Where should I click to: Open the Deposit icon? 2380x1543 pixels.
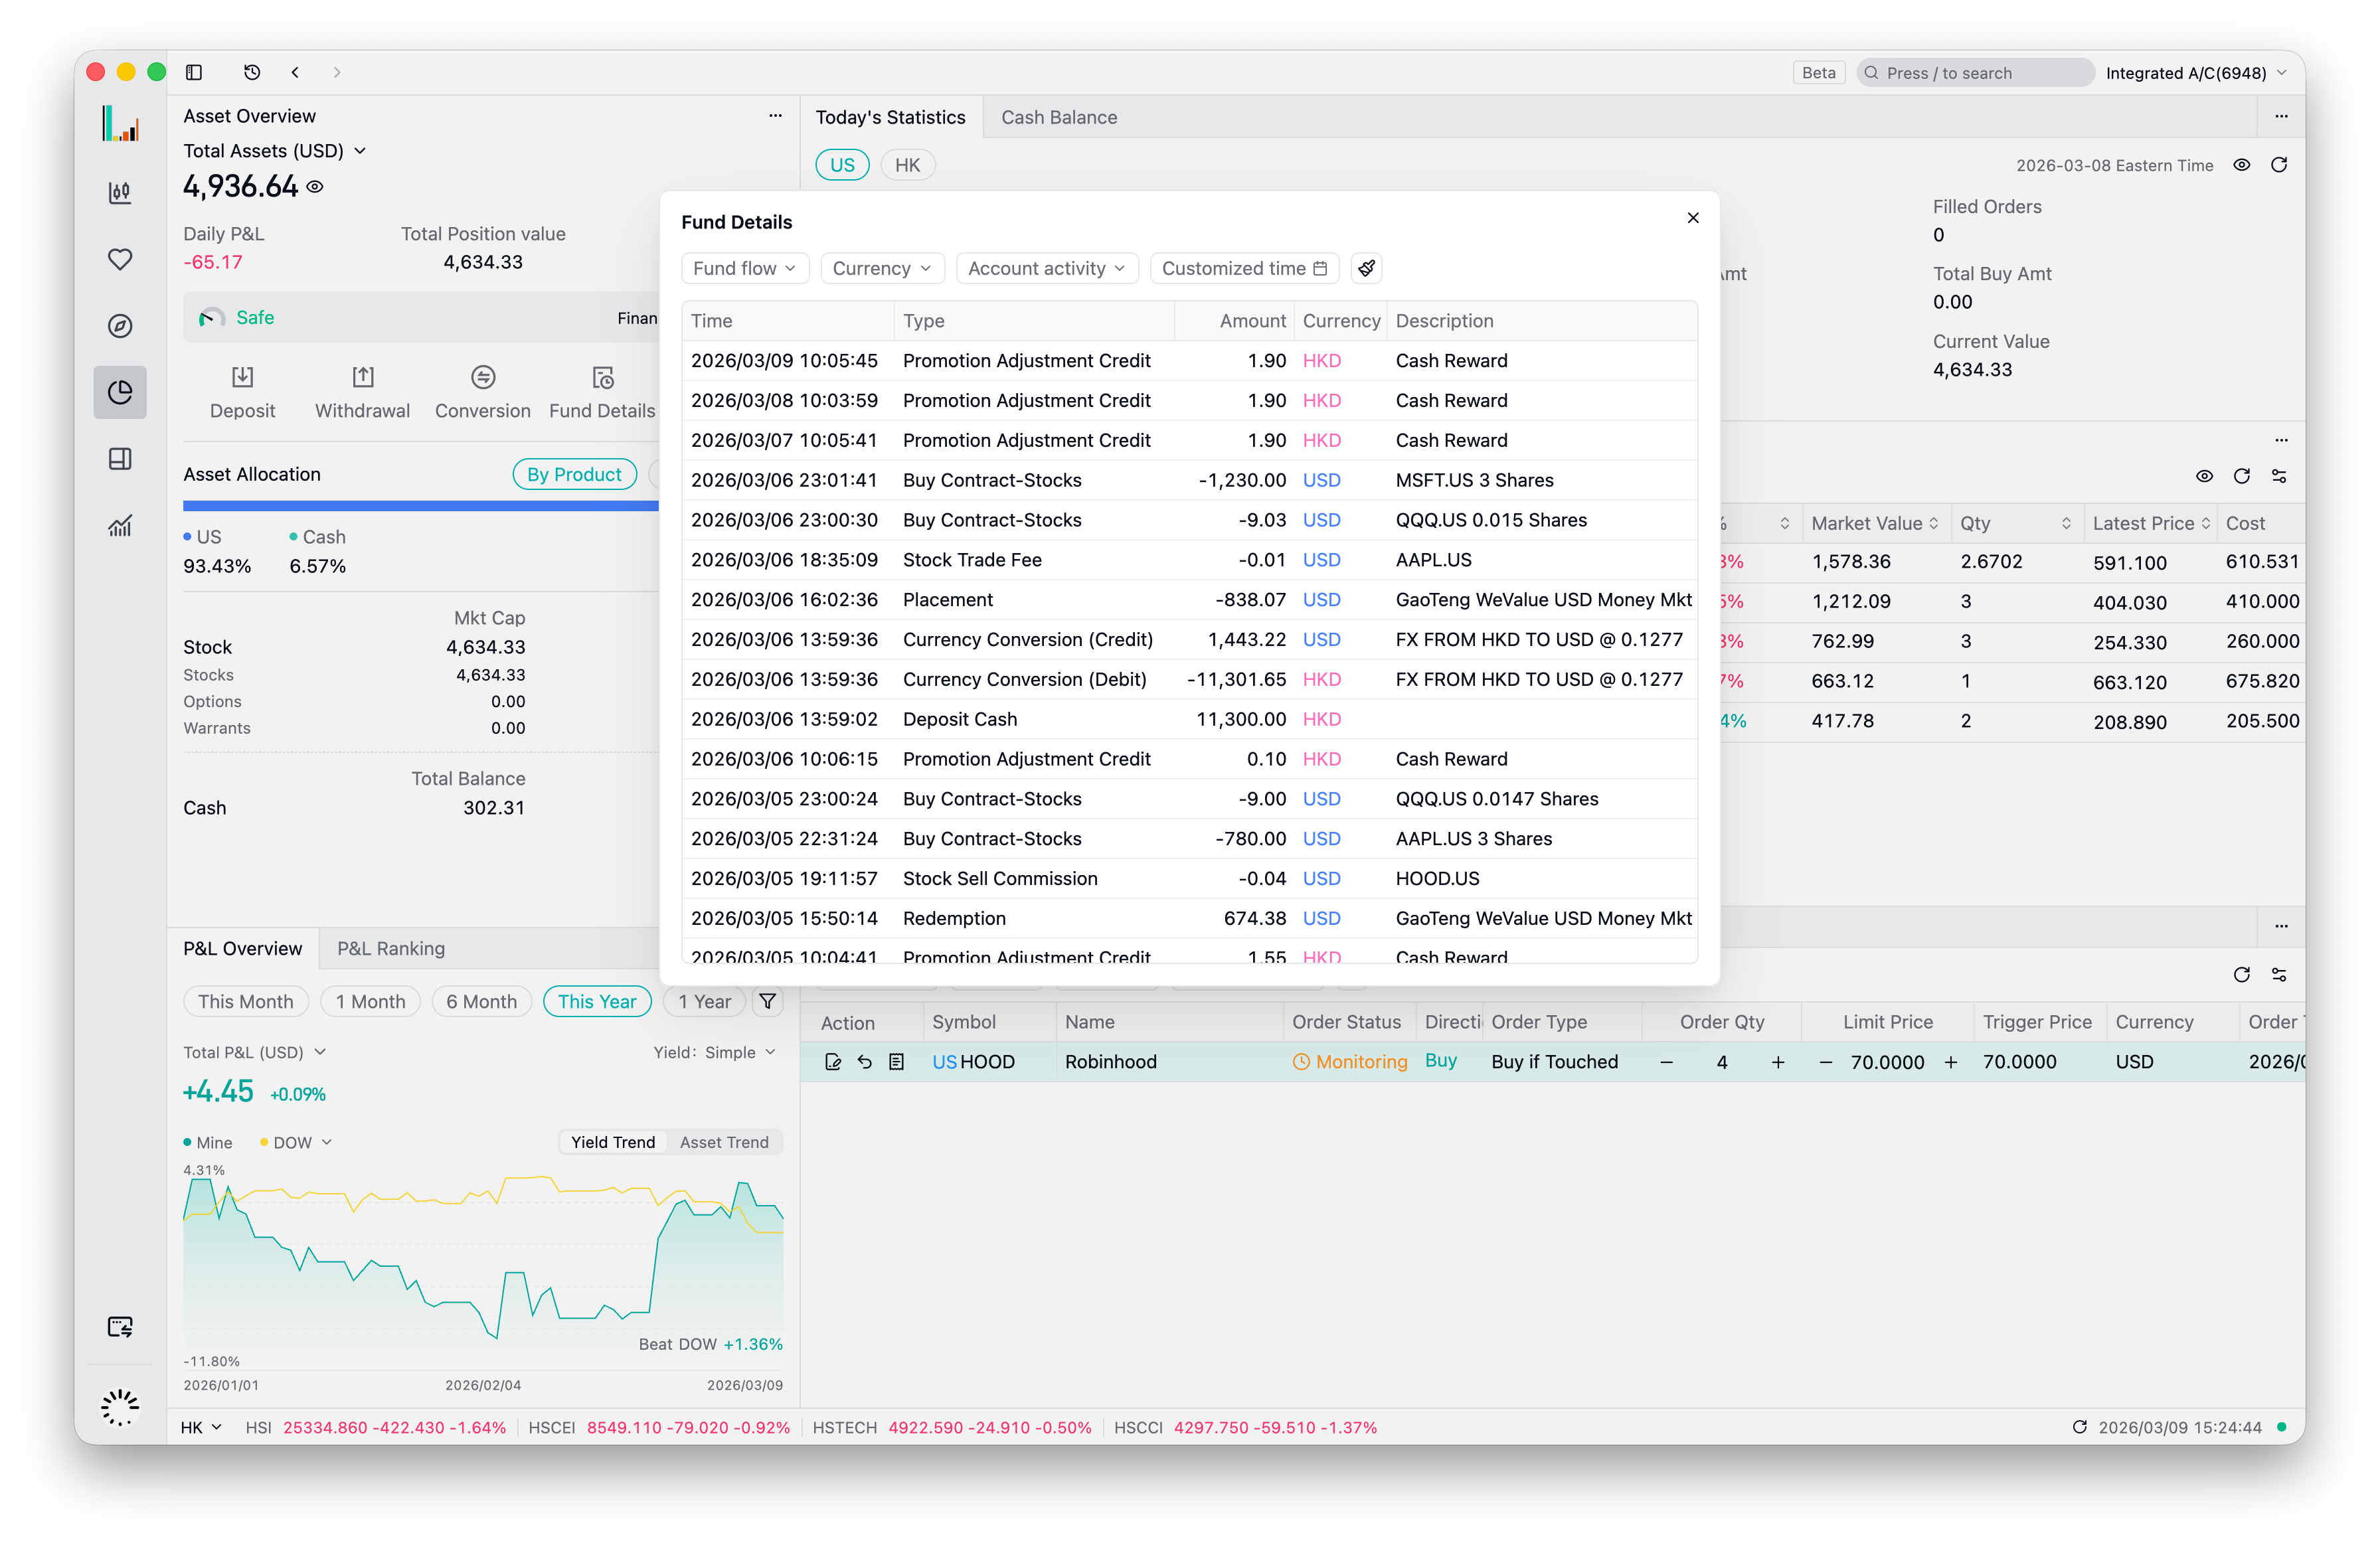pos(242,378)
